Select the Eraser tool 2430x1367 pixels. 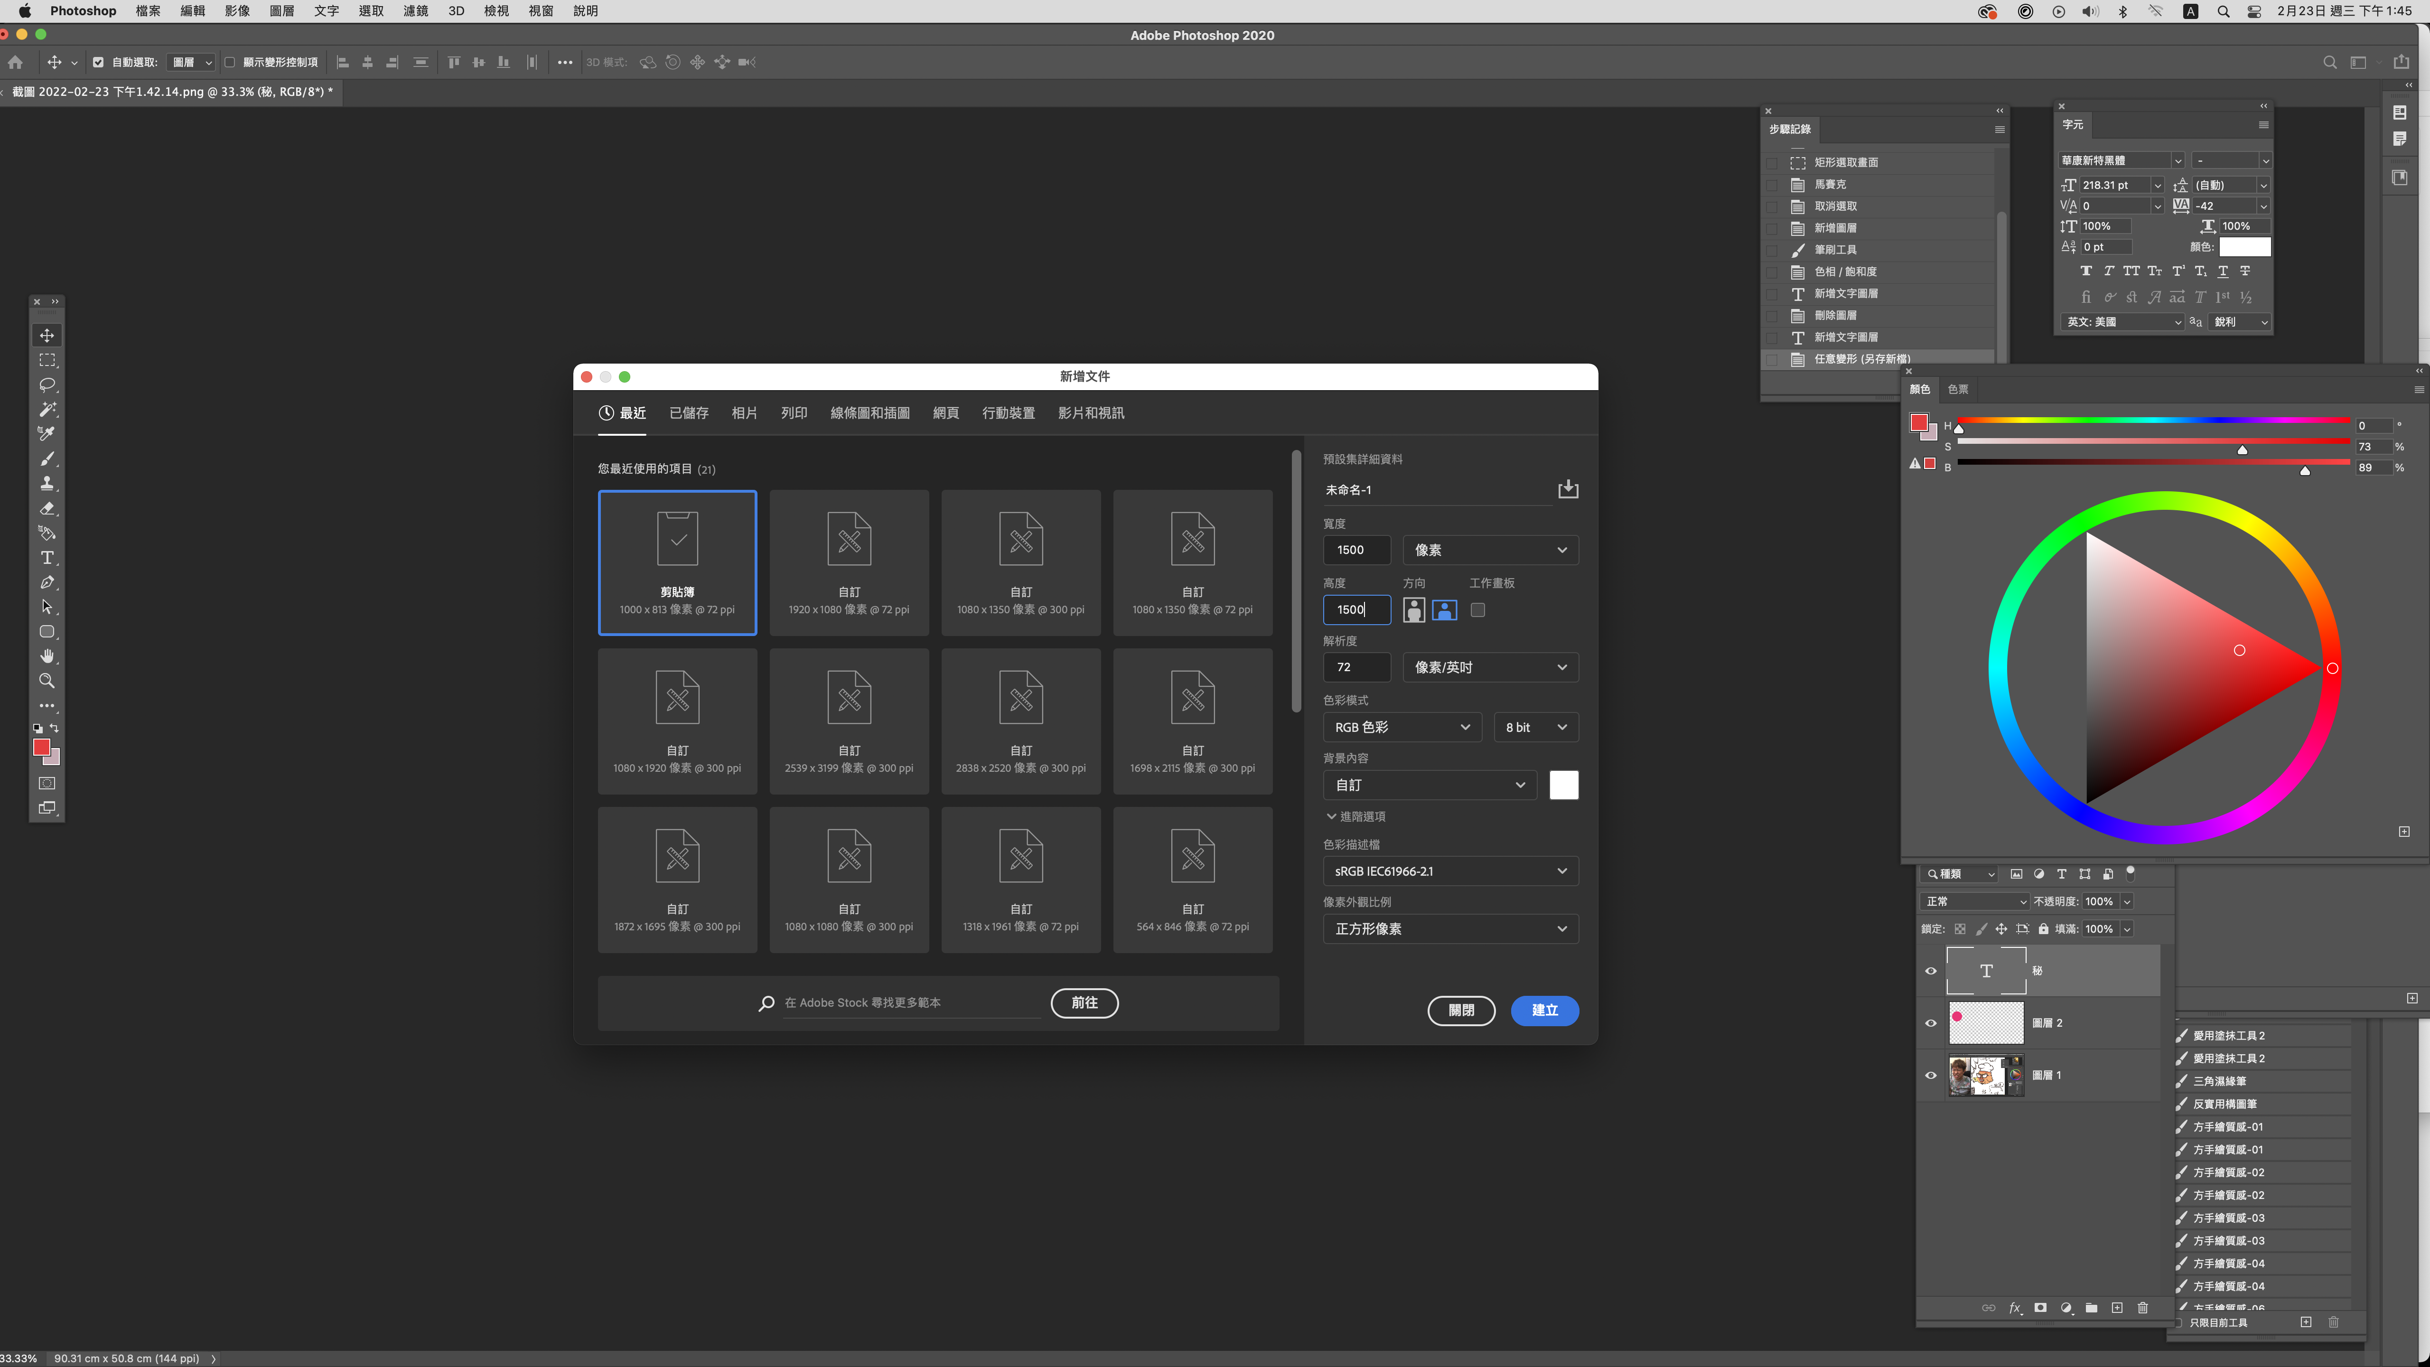pos(47,508)
